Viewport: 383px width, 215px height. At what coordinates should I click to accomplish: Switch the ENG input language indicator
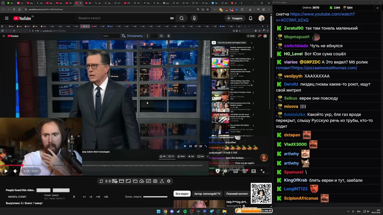pos(359,212)
